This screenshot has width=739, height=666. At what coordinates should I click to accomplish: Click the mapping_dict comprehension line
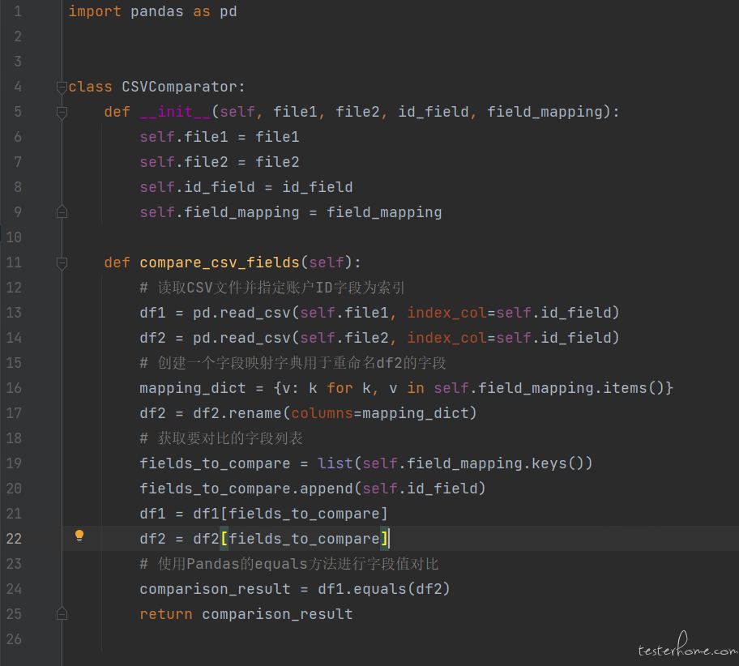pyautogui.click(x=406, y=388)
